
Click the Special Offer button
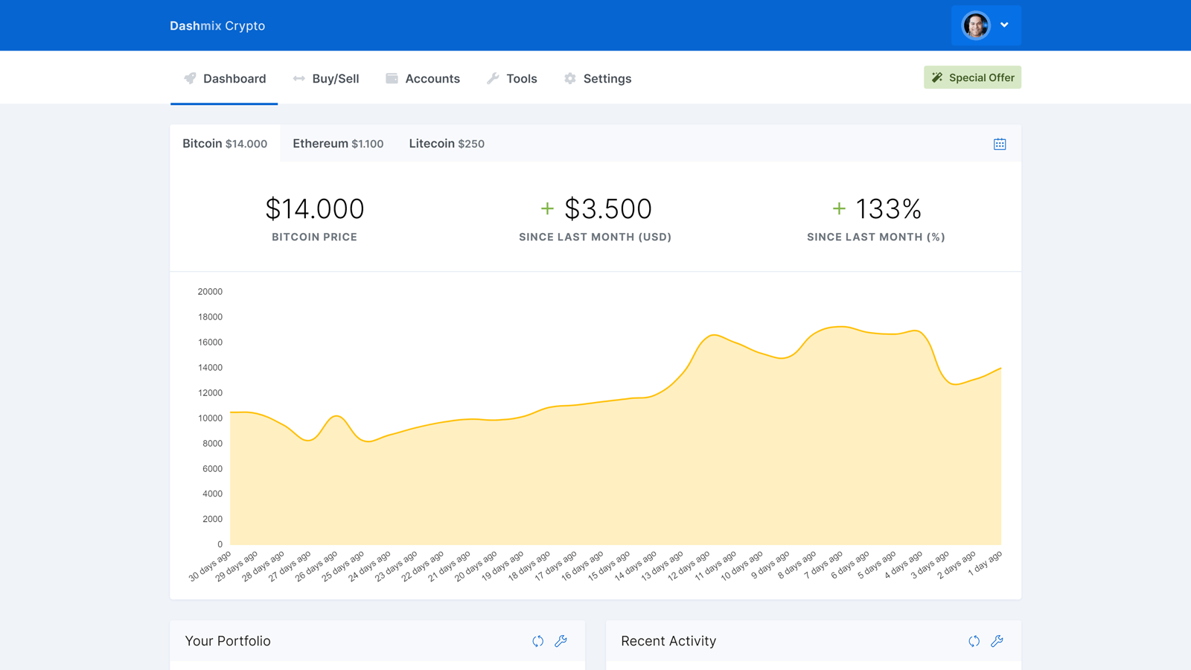(972, 77)
